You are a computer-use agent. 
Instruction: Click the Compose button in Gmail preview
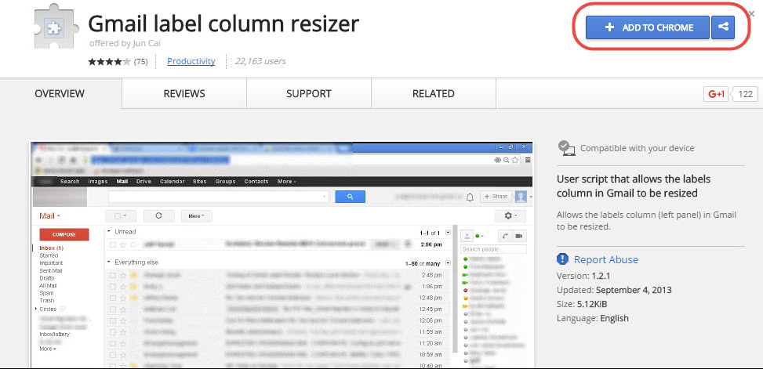click(x=64, y=234)
